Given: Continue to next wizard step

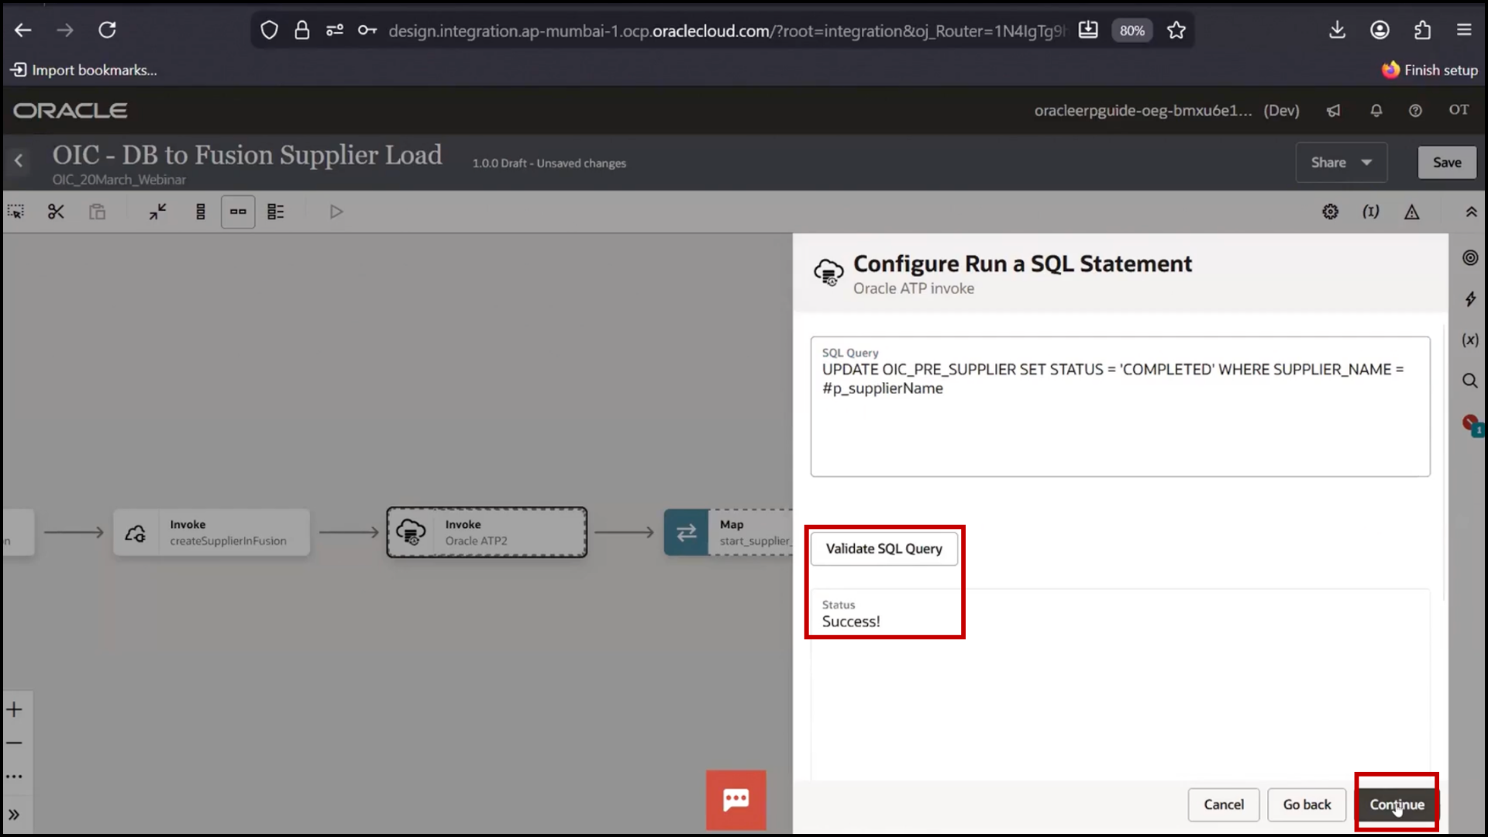Looking at the screenshot, I should coord(1397,804).
